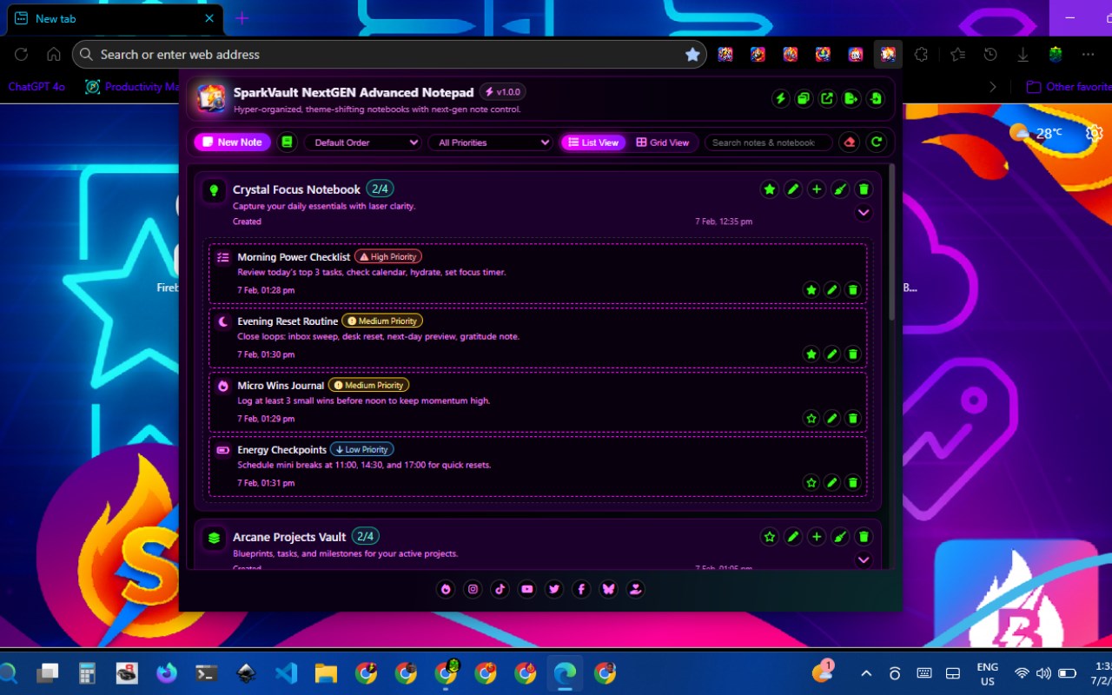Viewport: 1112px width, 695px height.
Task: Click the Low Priority badge on Energy Checkpoints
Action: (x=361, y=450)
